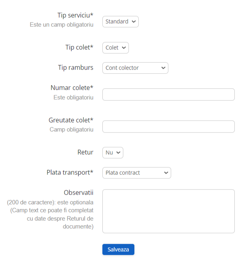
Task: Click the Tip colet field label
Action: pos(79,47)
